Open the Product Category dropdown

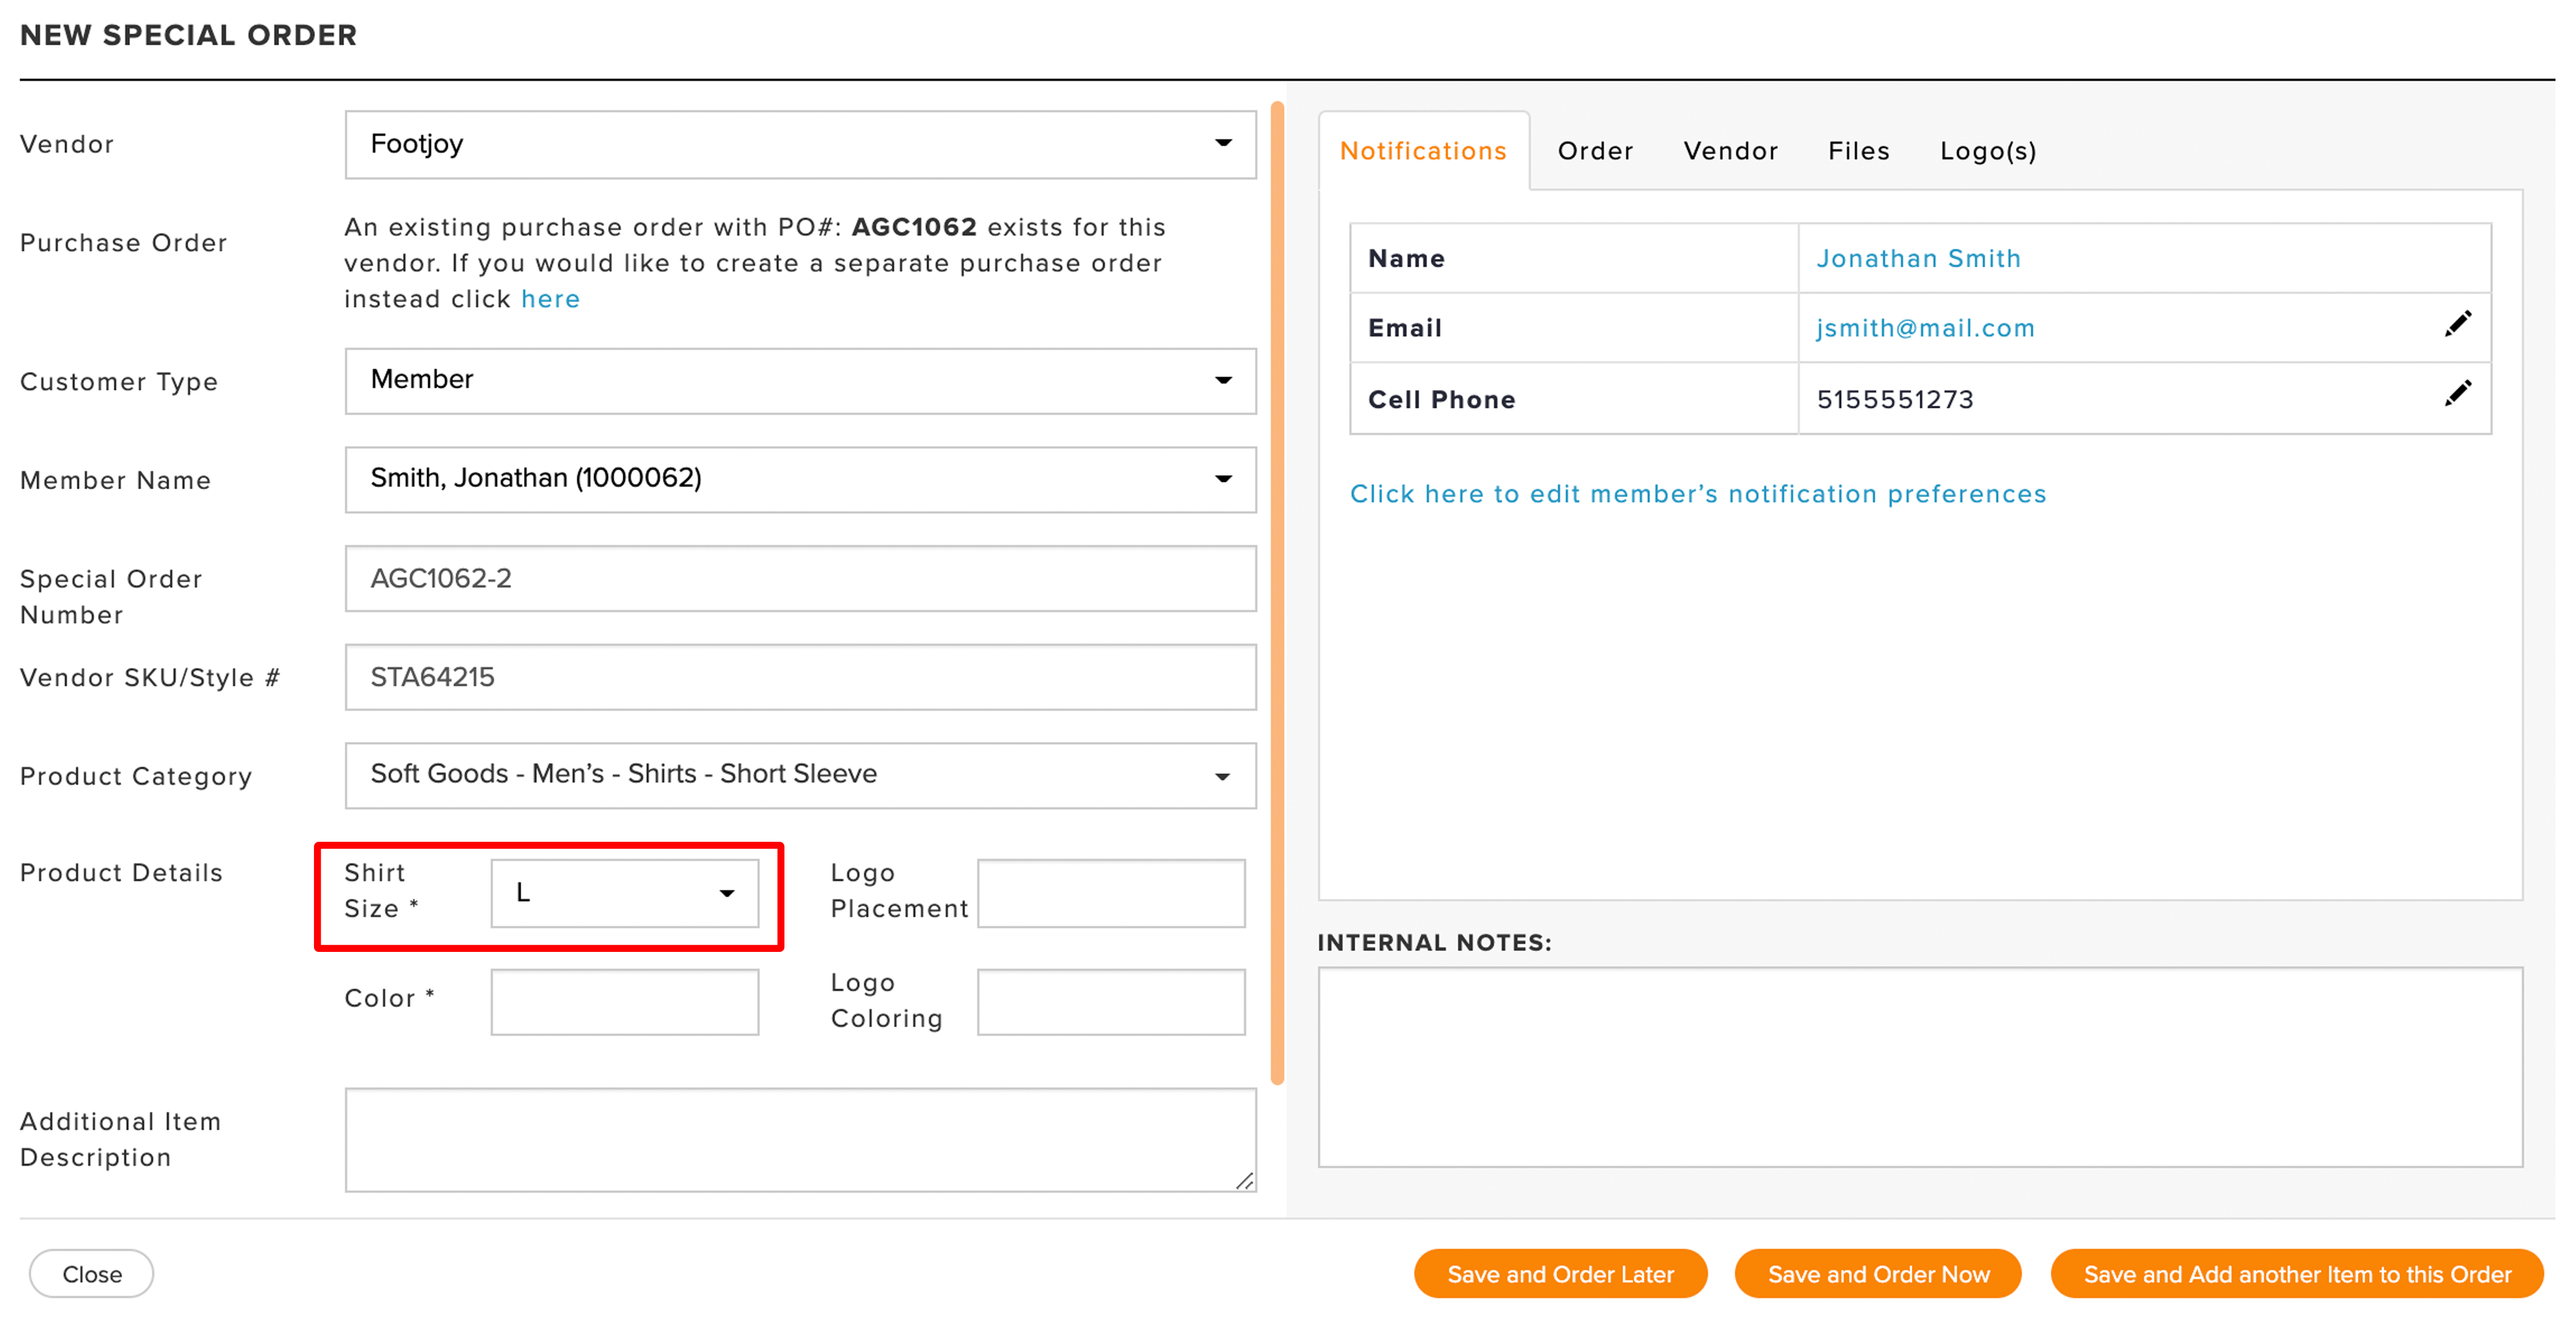(800, 775)
